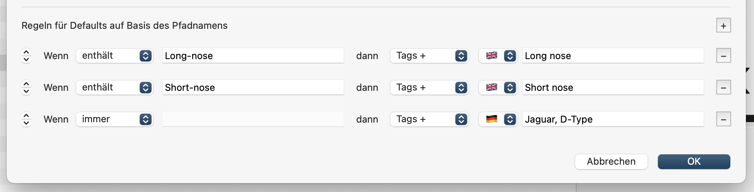Image resolution: width=754 pixels, height=192 pixels.
Task: Open the 'enthält' condition dropdown in second rule
Action: 115,88
